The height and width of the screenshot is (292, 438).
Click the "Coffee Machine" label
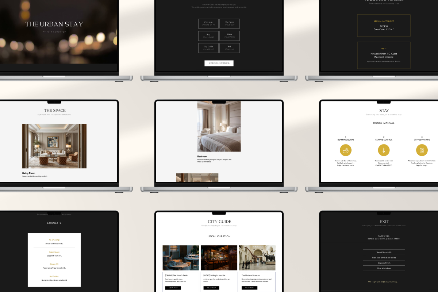coord(422,140)
